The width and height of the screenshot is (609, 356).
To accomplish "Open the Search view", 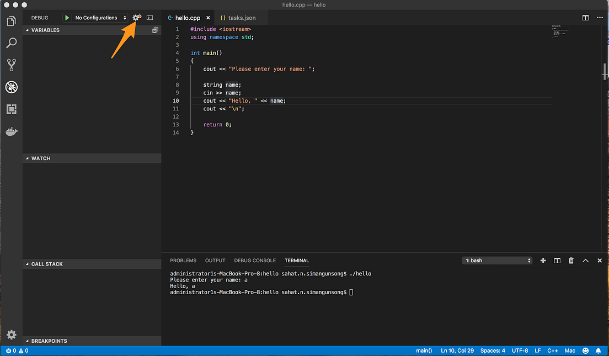I will pyautogui.click(x=12, y=42).
